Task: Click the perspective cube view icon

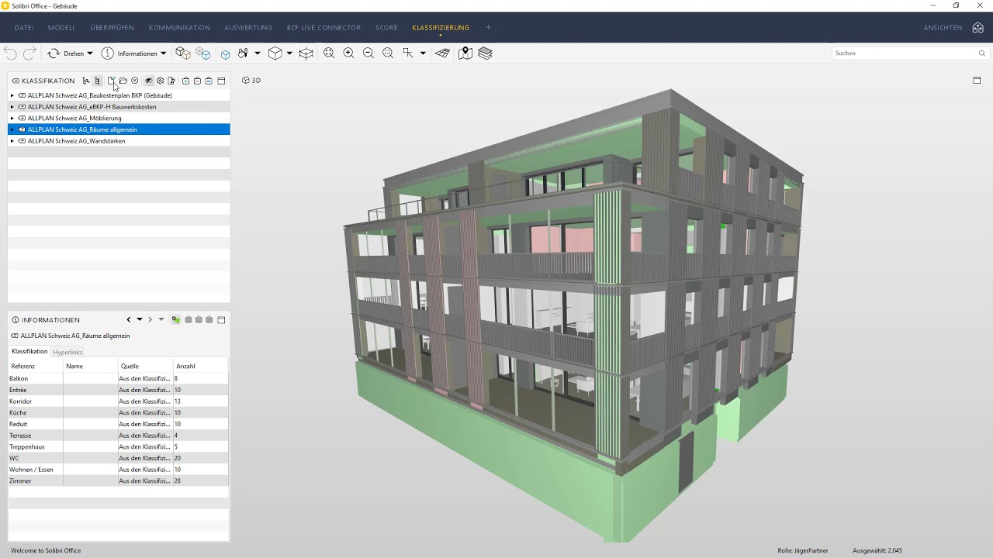Action: pos(275,53)
